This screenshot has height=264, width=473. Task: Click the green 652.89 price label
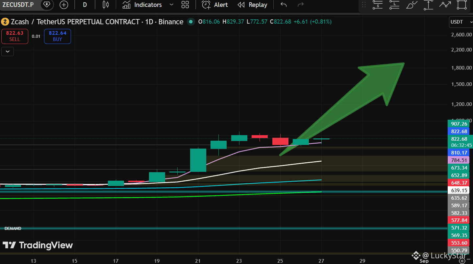(459, 175)
